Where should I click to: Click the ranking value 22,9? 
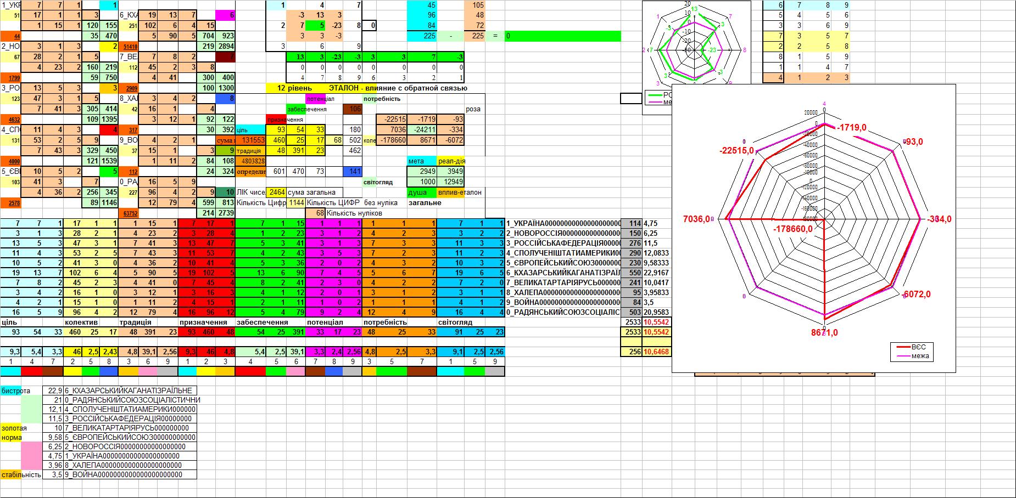(53, 391)
